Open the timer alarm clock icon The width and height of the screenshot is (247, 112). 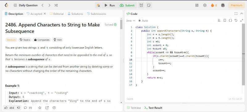[141, 5]
